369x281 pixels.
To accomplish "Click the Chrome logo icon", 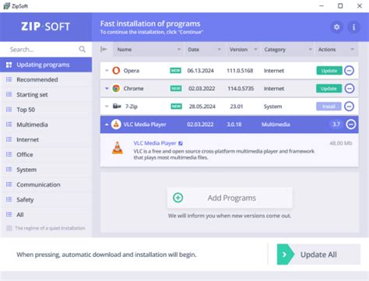I will point(116,89).
